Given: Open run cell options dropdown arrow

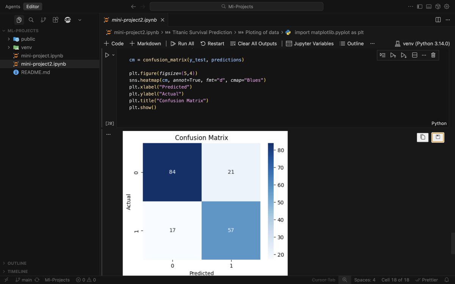Looking at the screenshot, I should point(113,55).
